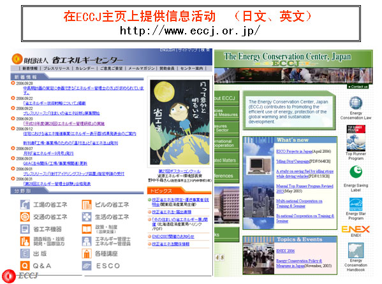Viewport: 382px width, 284px height.
Task: Click the orange ECCJ sun logo
Action: point(17,59)
